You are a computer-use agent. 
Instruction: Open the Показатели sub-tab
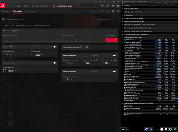(x=6, y=11)
